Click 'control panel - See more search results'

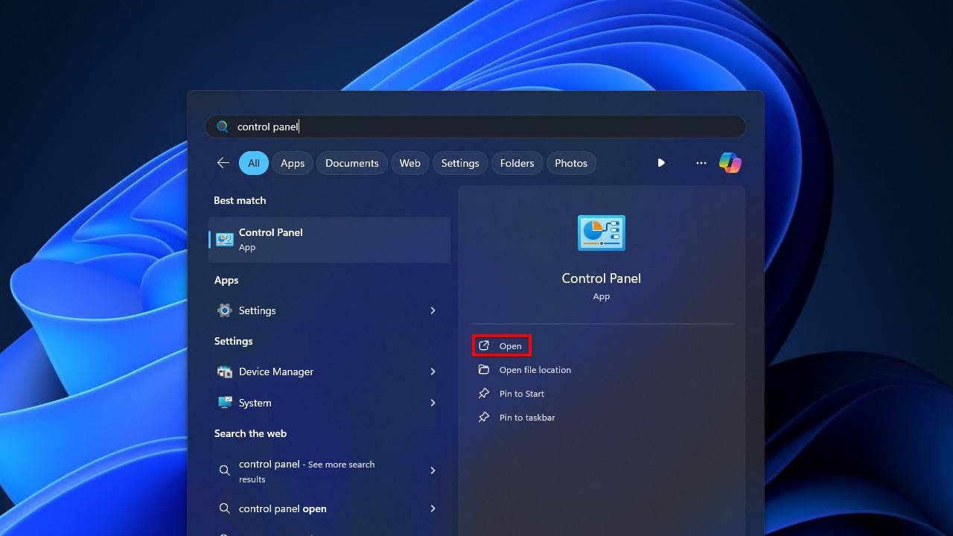(329, 470)
